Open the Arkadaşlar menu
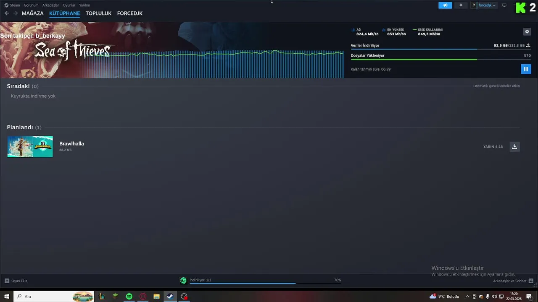The width and height of the screenshot is (538, 302). pyautogui.click(x=50, y=5)
